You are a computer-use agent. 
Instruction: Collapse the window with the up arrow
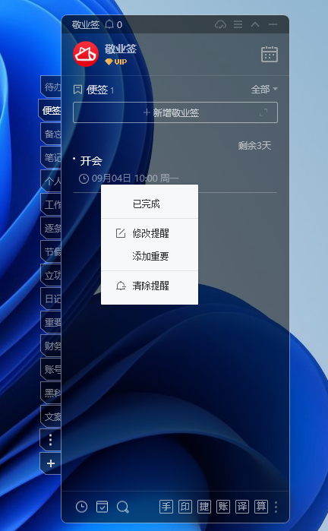tap(255, 24)
